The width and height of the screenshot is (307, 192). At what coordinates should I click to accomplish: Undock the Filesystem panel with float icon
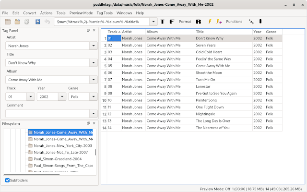(x=88, y=123)
